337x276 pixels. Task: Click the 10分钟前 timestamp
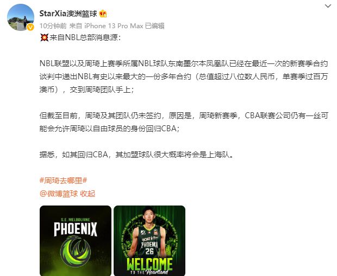pyautogui.click(x=53, y=26)
